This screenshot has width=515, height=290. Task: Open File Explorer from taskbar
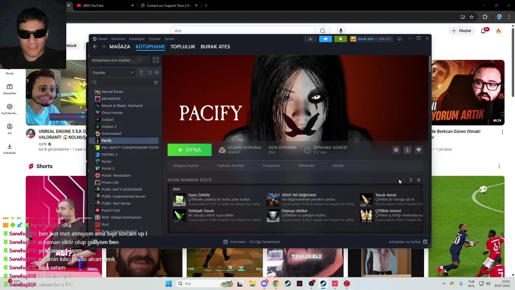coord(252,284)
